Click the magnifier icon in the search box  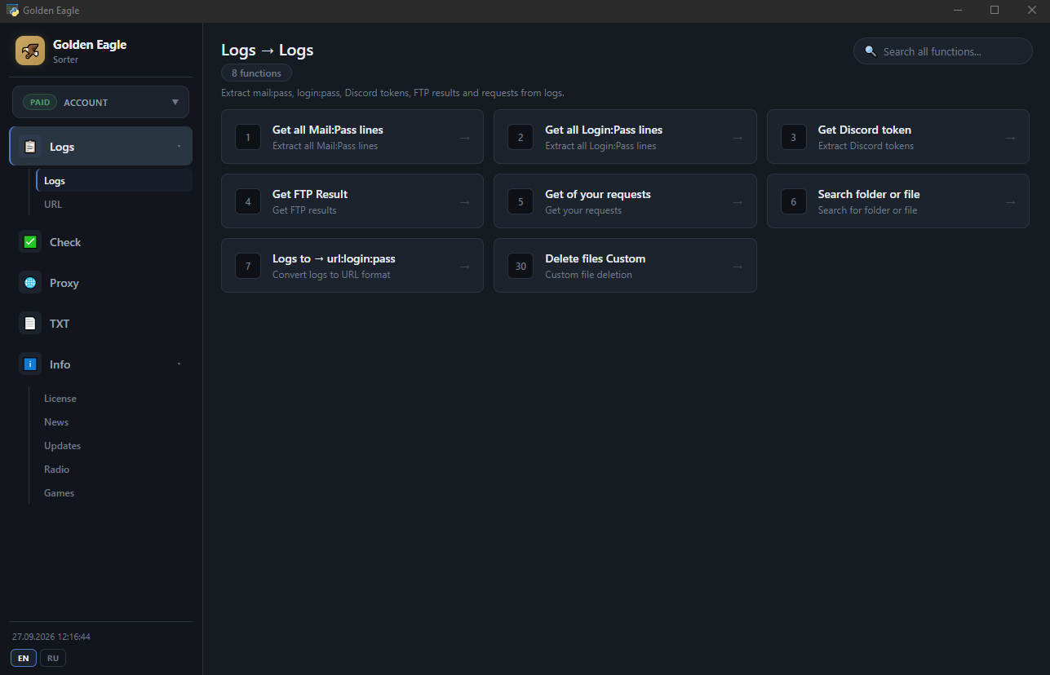[x=871, y=51]
